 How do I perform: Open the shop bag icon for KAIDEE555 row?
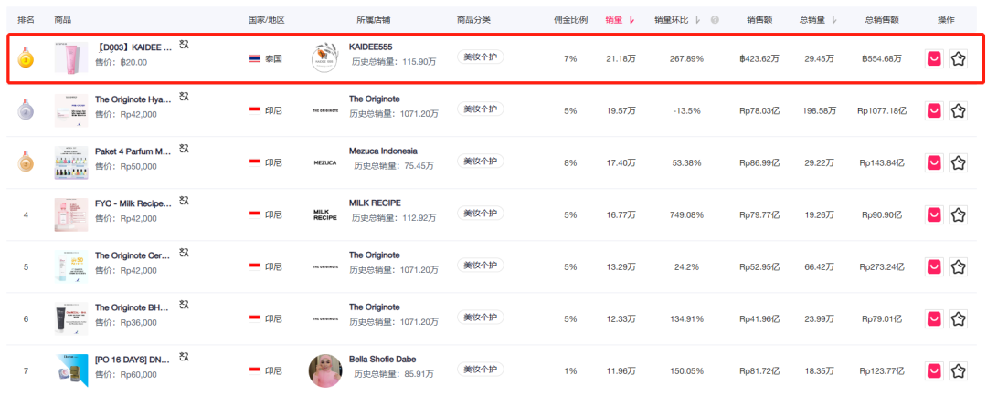click(x=934, y=58)
